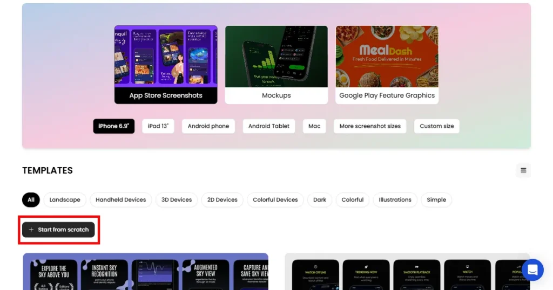
Task: Filter templates by Simple
Action: [436, 200]
